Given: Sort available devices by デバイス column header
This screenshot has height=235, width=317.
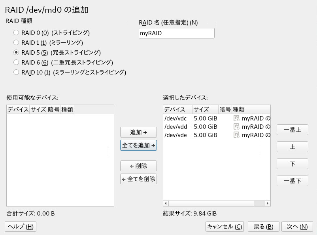Looking at the screenshot, I should point(18,109).
